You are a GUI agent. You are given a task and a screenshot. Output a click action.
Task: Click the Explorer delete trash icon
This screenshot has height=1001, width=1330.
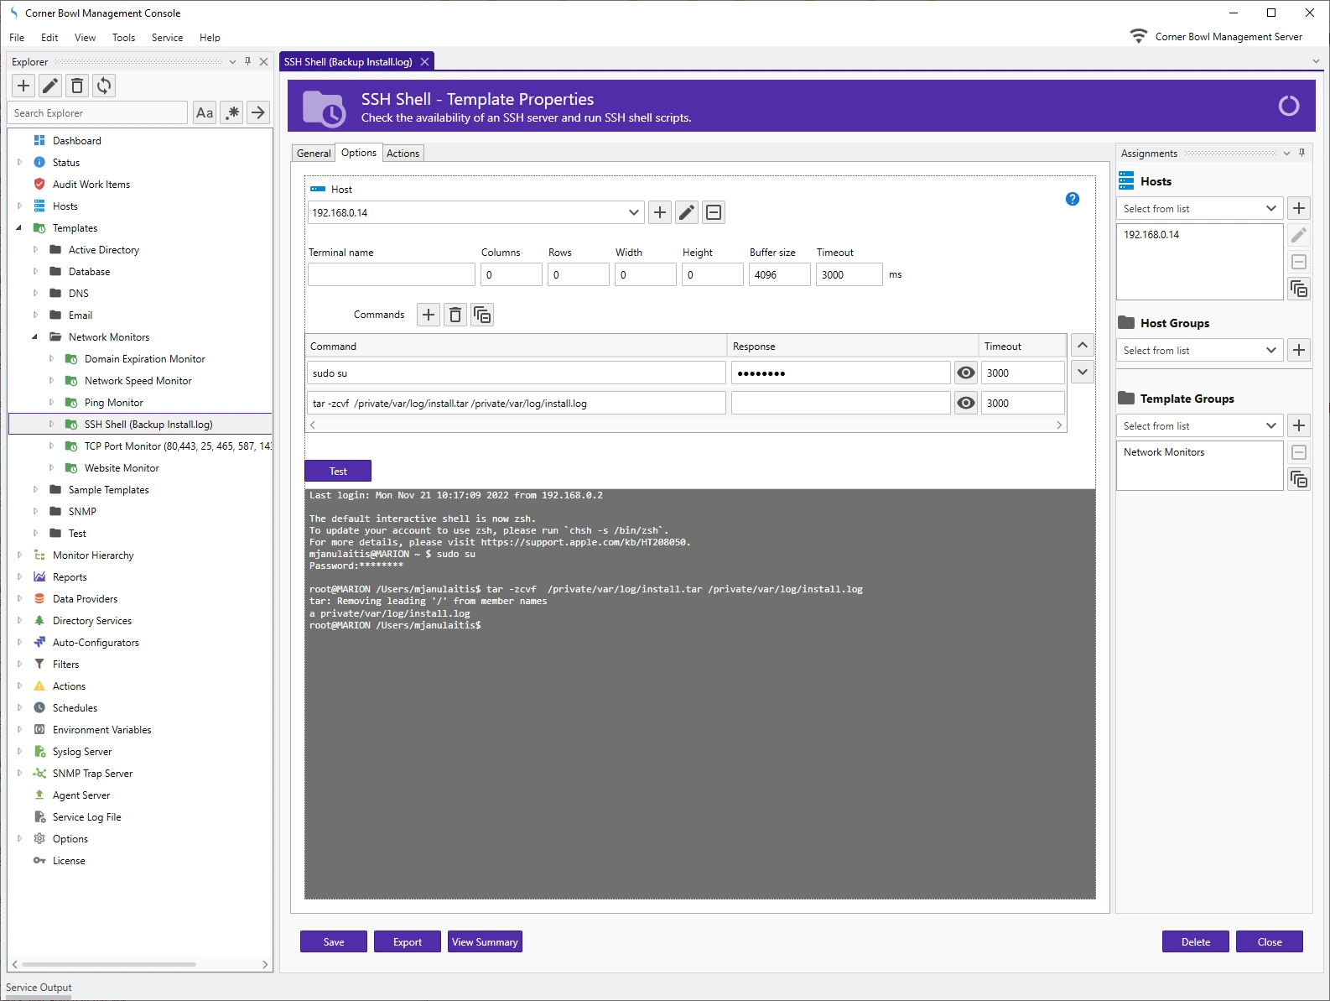click(x=77, y=86)
